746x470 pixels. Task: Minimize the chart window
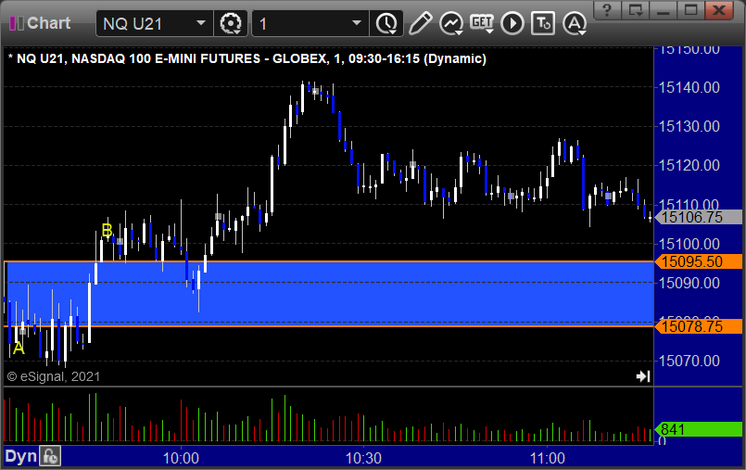(x=664, y=10)
